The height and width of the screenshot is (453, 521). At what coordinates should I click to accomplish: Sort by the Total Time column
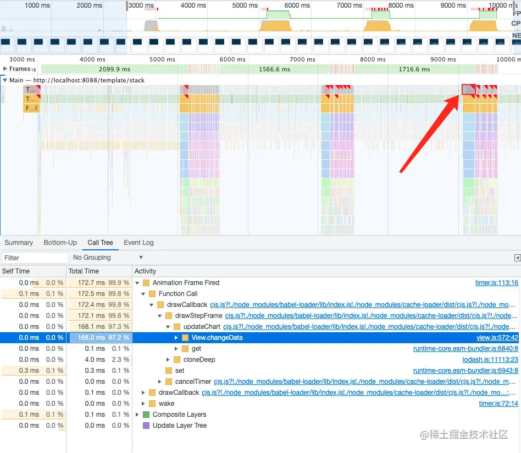click(x=99, y=271)
